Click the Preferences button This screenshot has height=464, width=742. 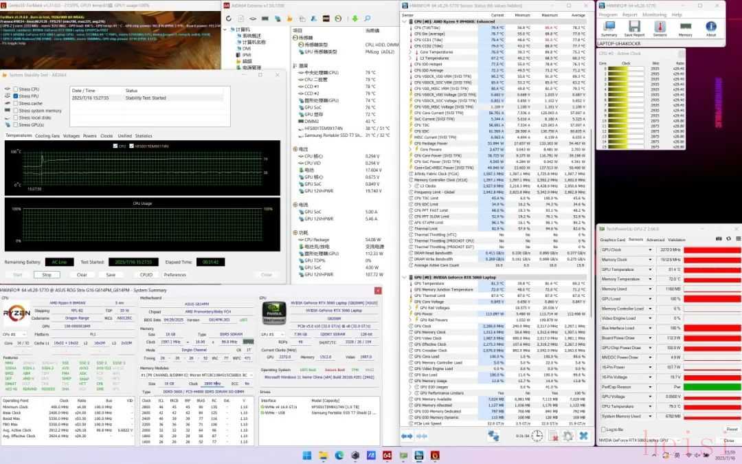175,274
